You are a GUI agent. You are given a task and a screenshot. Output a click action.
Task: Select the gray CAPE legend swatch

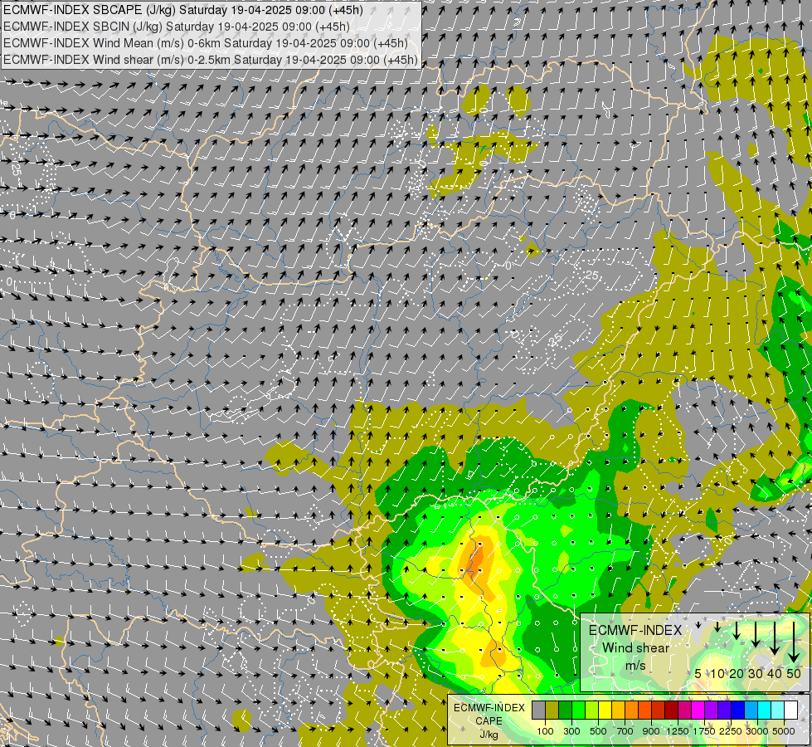(x=538, y=710)
